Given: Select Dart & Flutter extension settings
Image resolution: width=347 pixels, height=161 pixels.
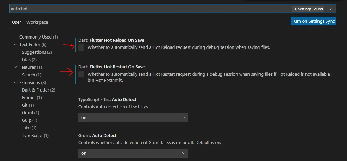Looking at the screenshot, I should click(38, 90).
